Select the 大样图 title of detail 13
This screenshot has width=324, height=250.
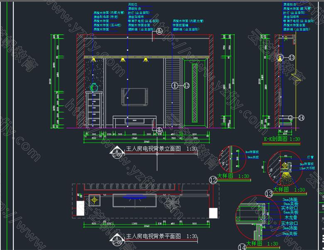point(281,189)
